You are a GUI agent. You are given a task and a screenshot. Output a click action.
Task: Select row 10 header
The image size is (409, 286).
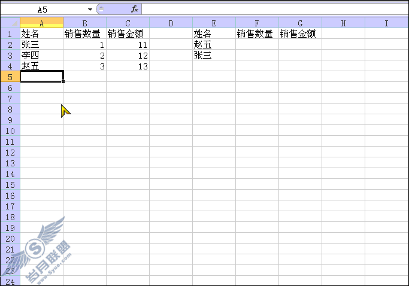pos(10,131)
